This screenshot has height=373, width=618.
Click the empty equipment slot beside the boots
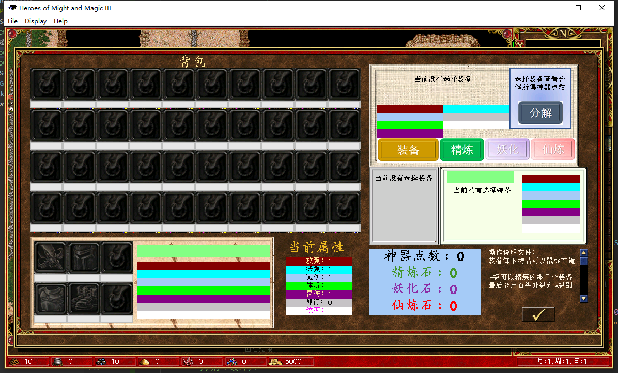117,299
